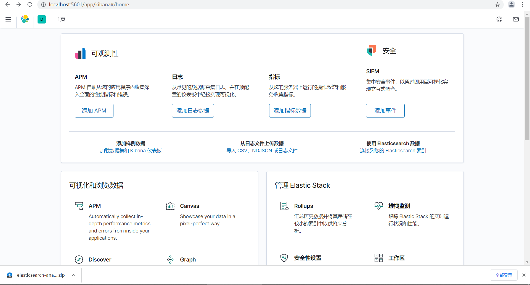
Task: Reload the Kibana page
Action: point(30,4)
